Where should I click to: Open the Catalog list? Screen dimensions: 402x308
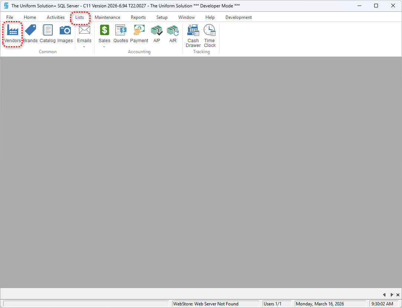[47, 34]
